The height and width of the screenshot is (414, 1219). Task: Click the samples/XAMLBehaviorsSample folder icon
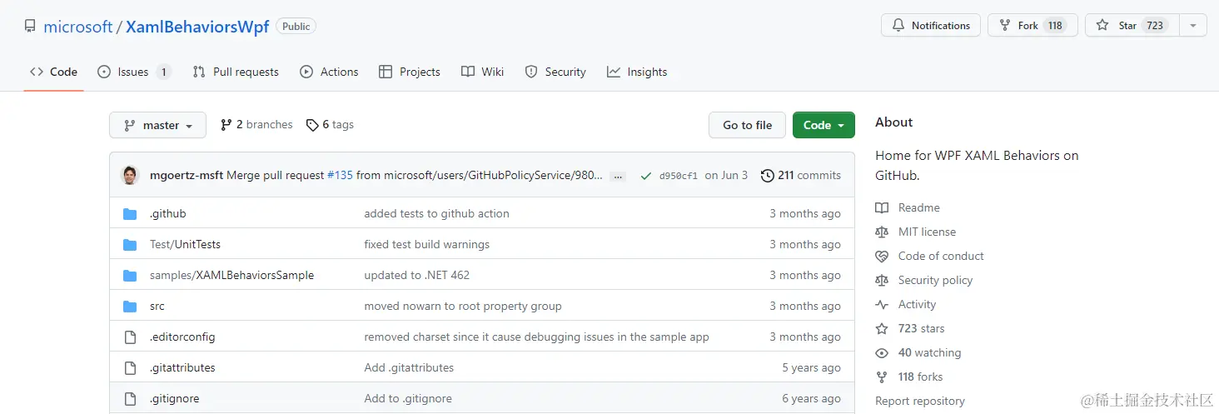[x=130, y=276]
